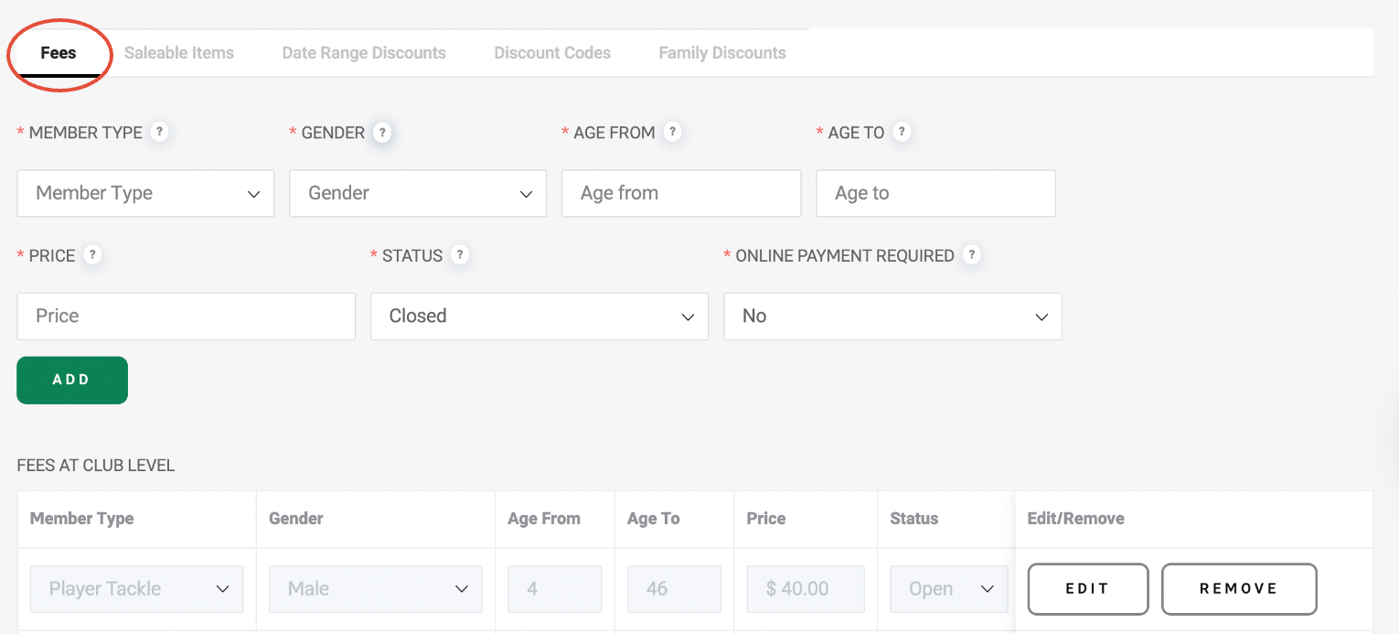This screenshot has height=634, width=1399.
Task: Go to the Discount Codes tab
Action: [x=552, y=53]
